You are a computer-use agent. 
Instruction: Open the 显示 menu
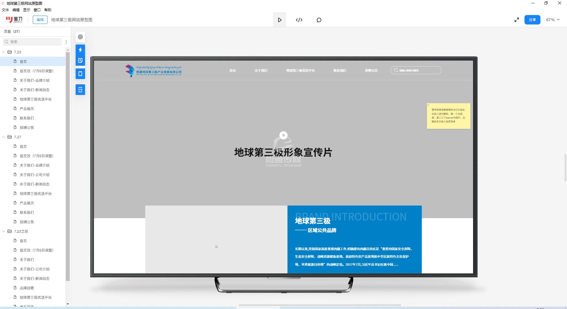click(27, 10)
